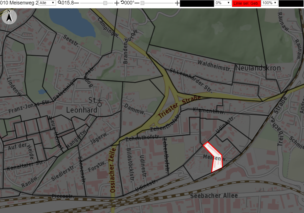Open the 0% dropdown
The width and height of the screenshot is (304, 213).
223,3
